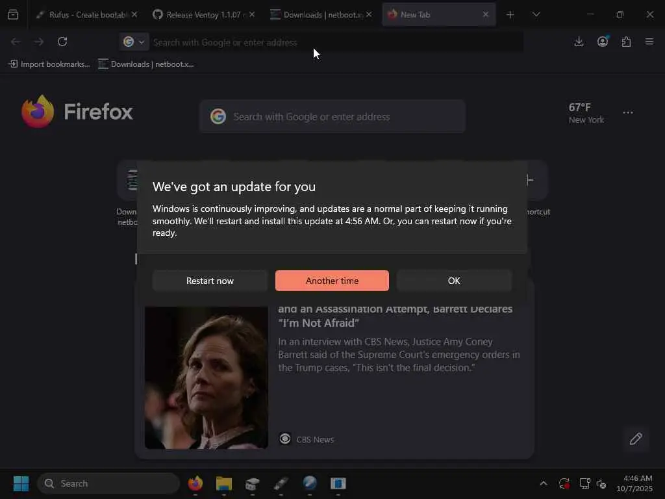Open the customize page pencil icon

tap(636, 439)
